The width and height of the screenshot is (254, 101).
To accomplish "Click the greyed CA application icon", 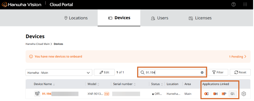I will pos(233,94).
